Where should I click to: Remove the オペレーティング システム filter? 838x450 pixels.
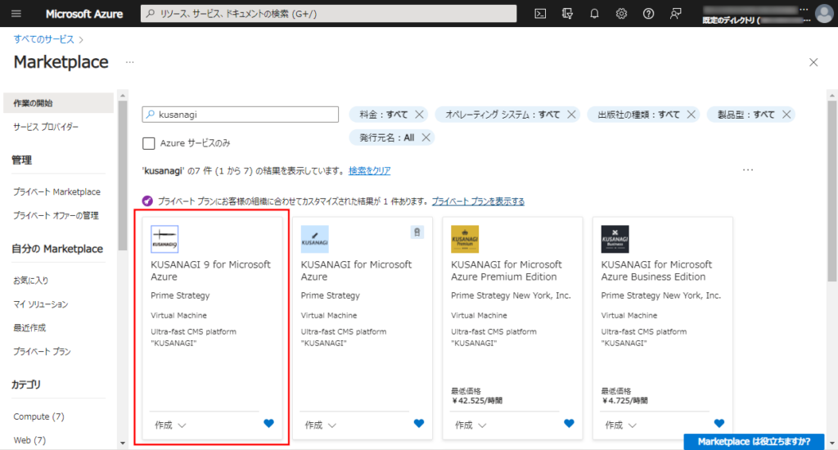tap(571, 115)
